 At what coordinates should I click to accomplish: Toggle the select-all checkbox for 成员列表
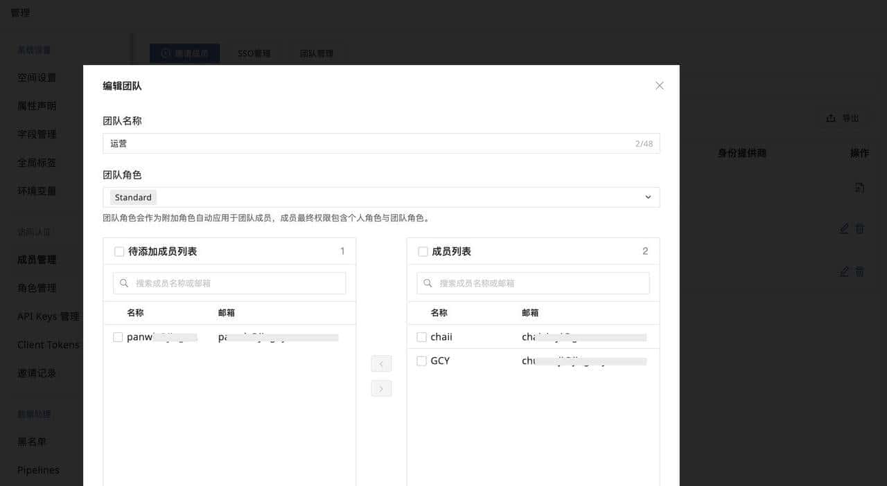tap(423, 252)
